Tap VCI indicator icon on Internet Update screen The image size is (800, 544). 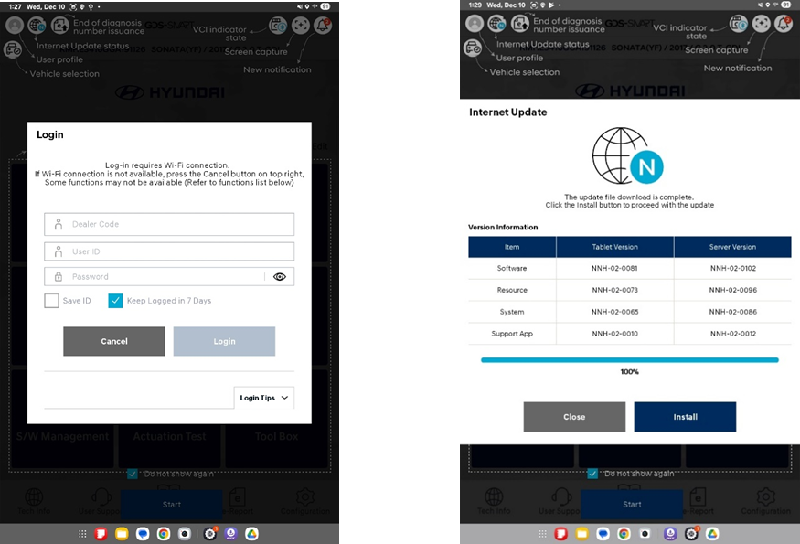pyautogui.click(x=739, y=24)
